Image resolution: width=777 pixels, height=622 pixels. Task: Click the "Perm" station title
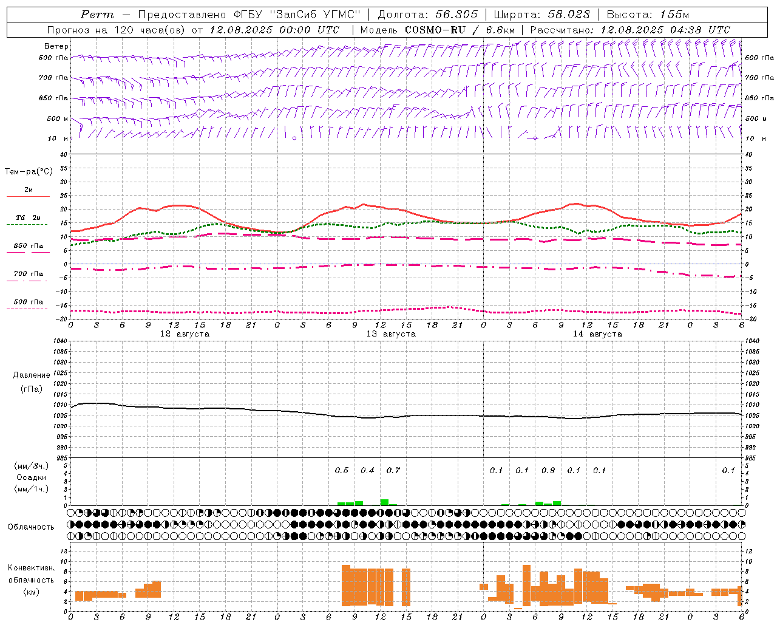97,15
